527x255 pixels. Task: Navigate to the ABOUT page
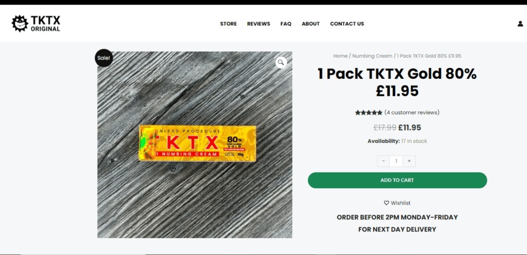coord(310,24)
